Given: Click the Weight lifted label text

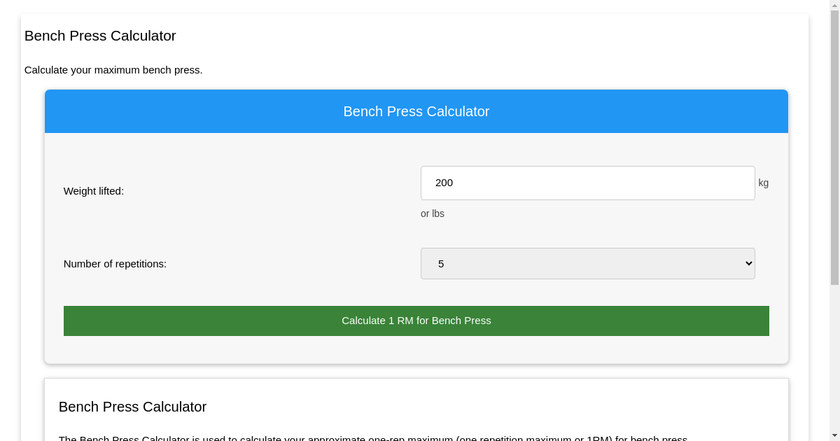Looking at the screenshot, I should coord(93,190).
